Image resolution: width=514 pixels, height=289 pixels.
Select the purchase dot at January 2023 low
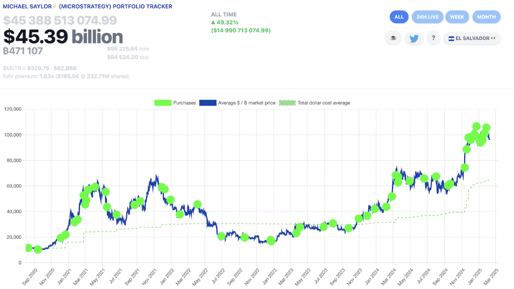click(x=271, y=241)
